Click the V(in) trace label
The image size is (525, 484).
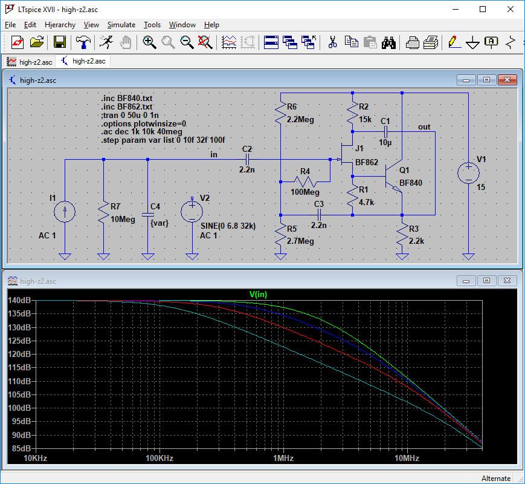[258, 295]
